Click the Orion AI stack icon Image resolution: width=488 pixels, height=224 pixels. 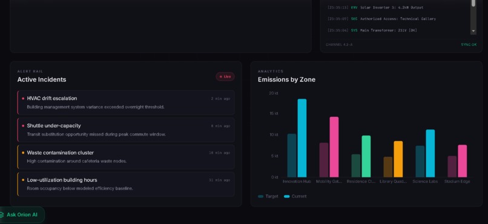click(x=2, y=215)
